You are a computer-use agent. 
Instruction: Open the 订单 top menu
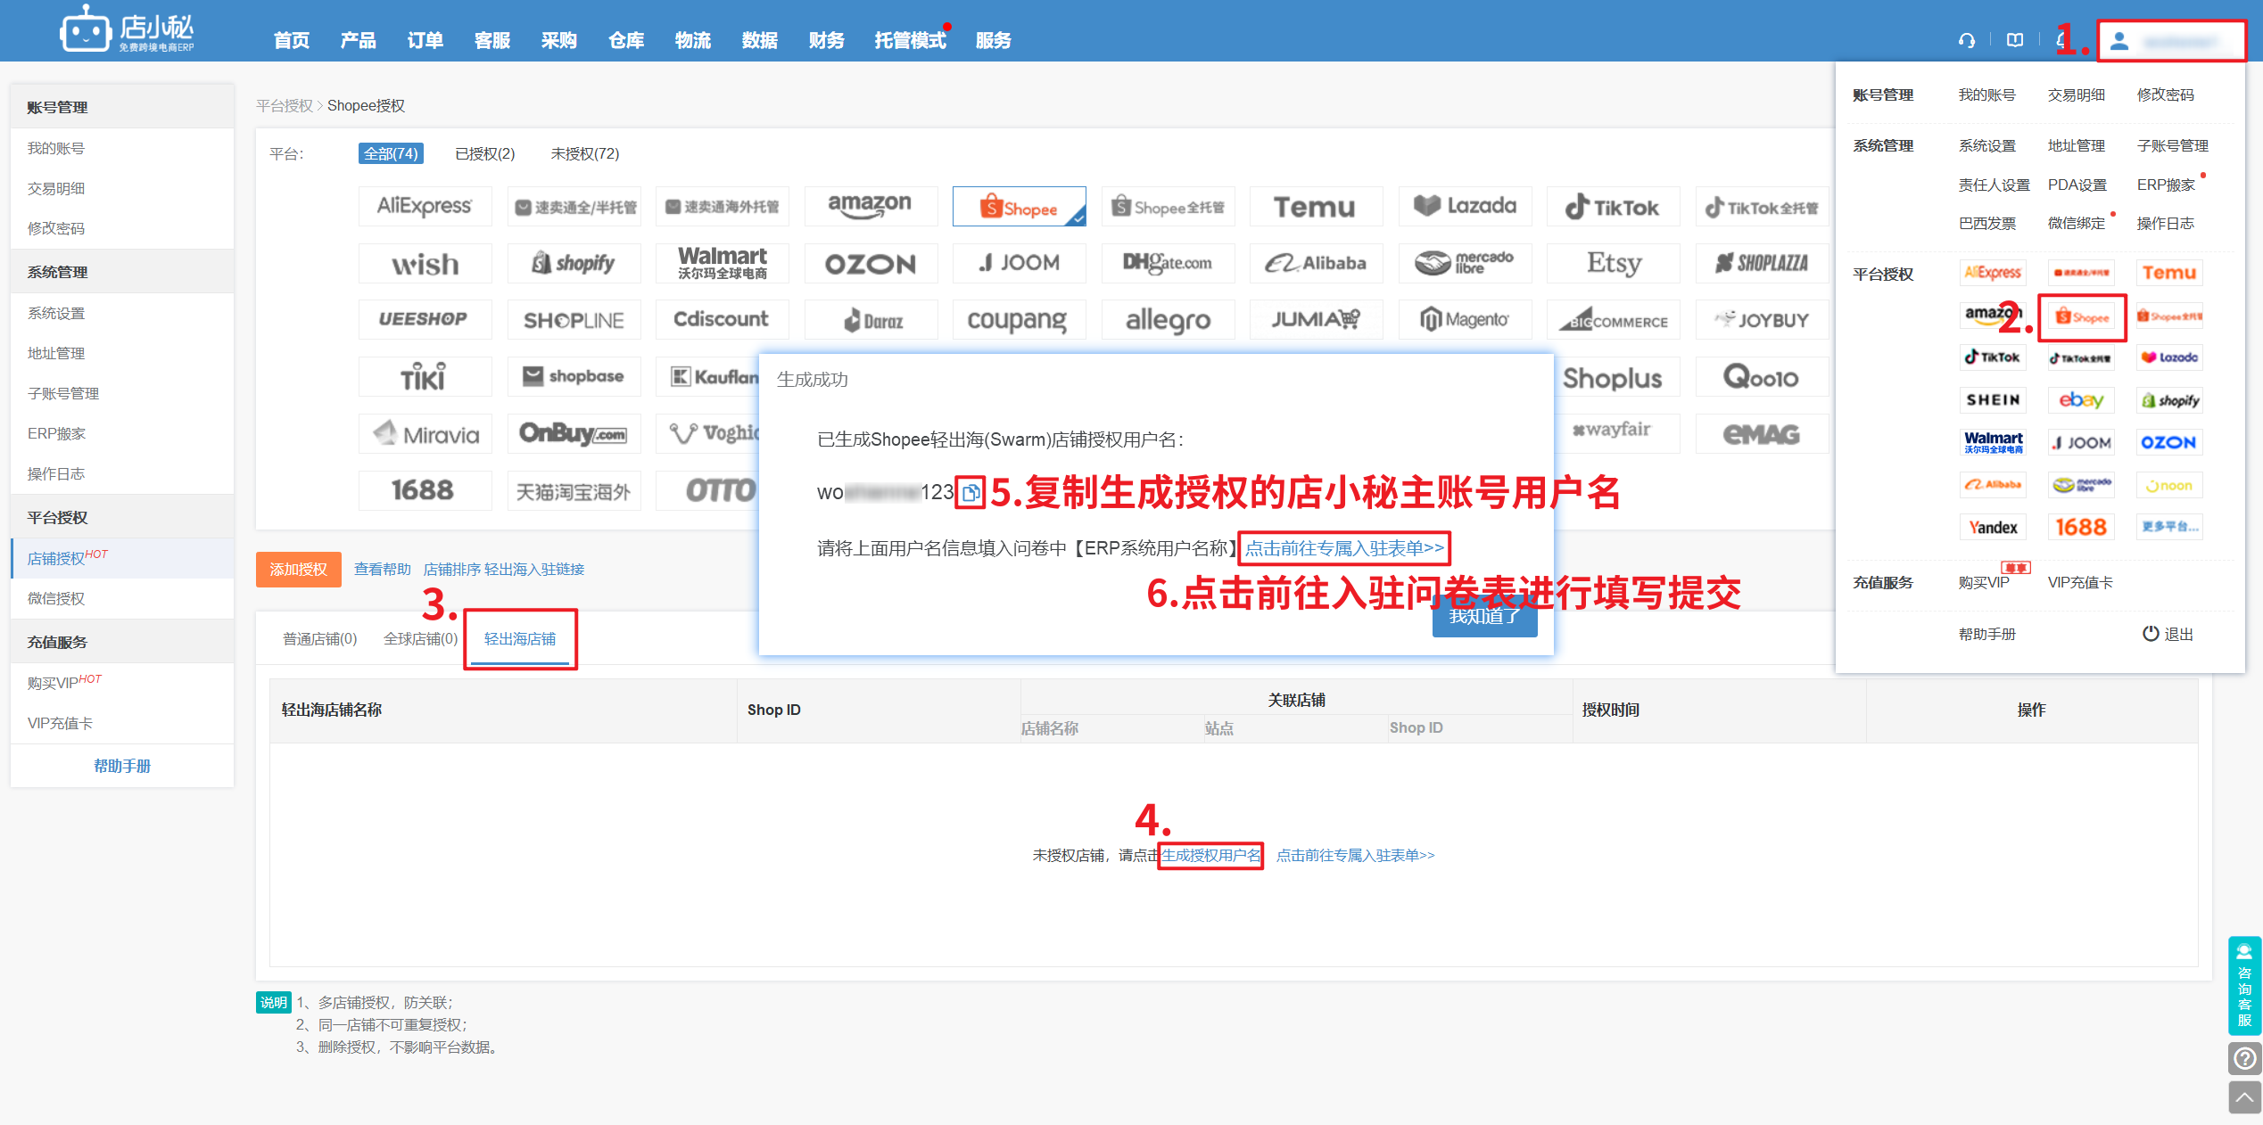pyautogui.click(x=425, y=40)
